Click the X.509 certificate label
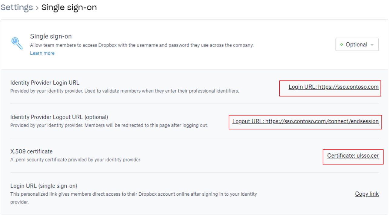 32,151
